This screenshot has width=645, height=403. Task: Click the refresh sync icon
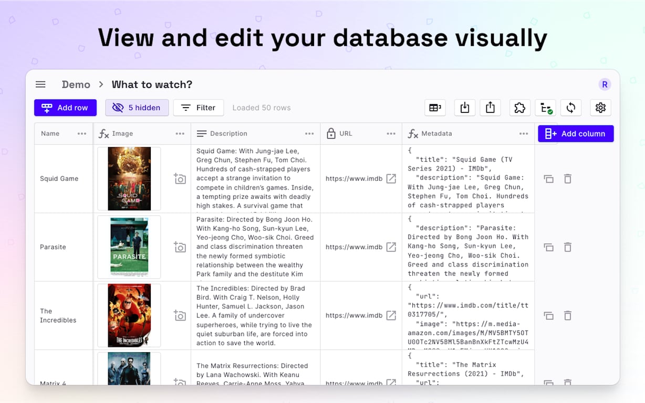[570, 108]
